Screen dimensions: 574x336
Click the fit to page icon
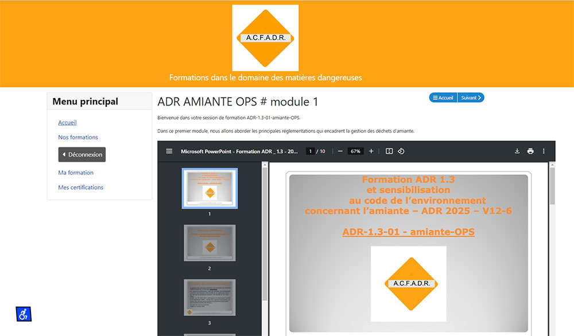coord(389,151)
